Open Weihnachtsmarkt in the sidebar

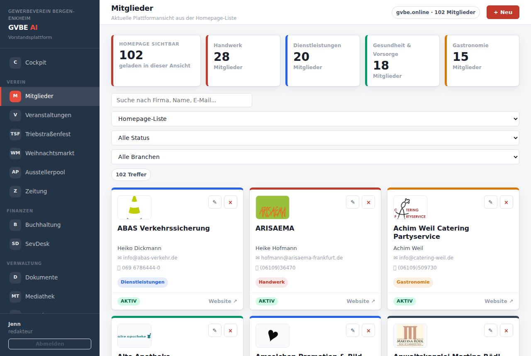50,153
